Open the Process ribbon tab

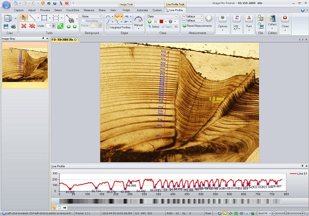(45, 10)
